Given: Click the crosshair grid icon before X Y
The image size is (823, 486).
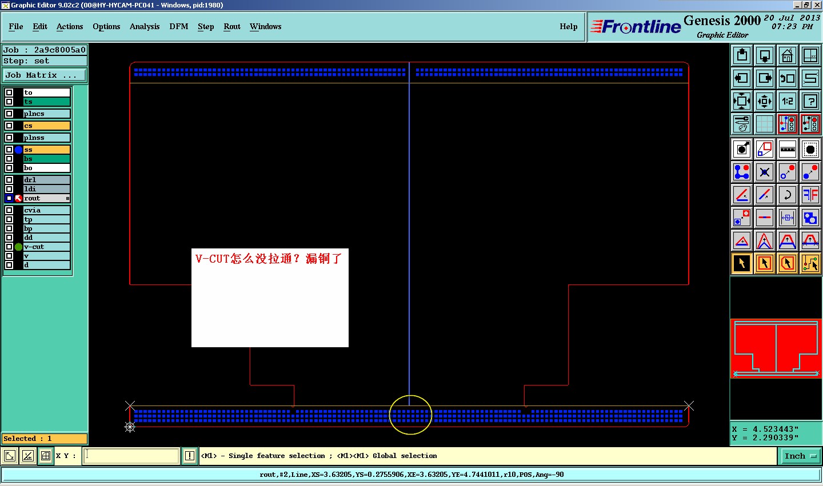Looking at the screenshot, I should point(46,456).
